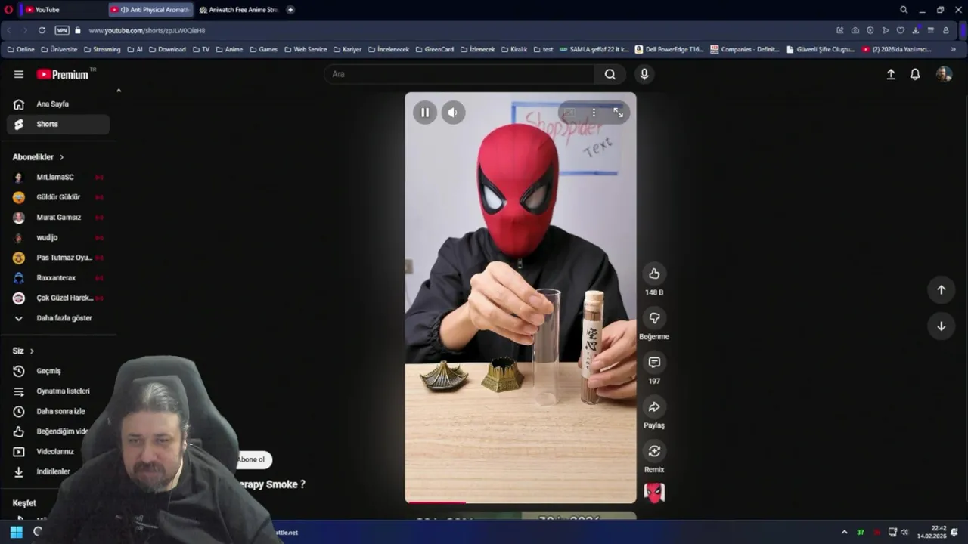
Task: Open the wudijo subscription
Action: tap(58, 237)
